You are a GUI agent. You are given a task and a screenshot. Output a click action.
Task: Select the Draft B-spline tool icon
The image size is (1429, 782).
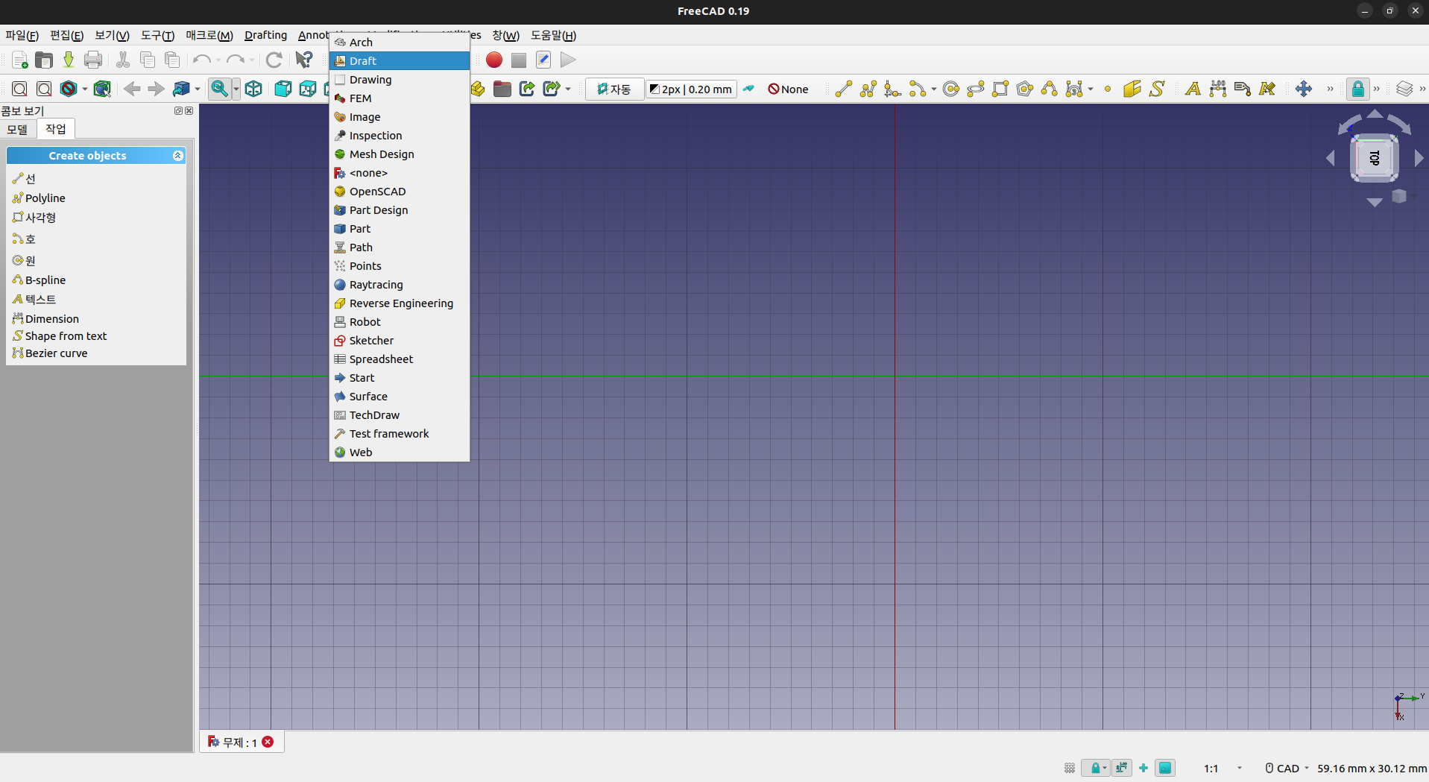pyautogui.click(x=1050, y=89)
